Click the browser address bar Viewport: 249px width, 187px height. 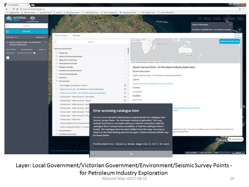tap(129, 9)
